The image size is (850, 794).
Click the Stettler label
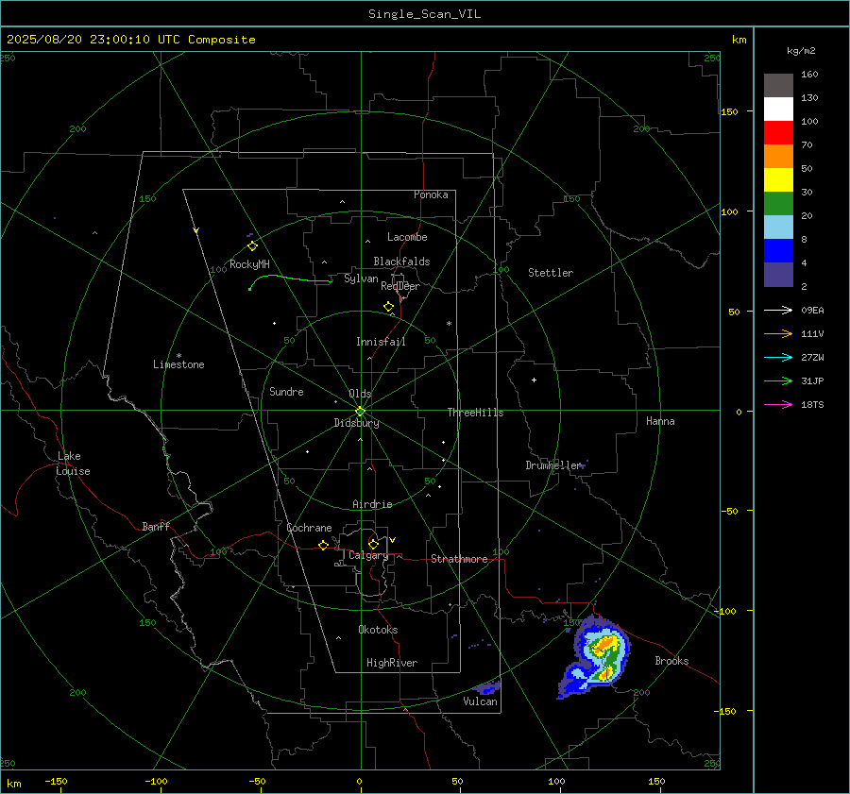(551, 273)
